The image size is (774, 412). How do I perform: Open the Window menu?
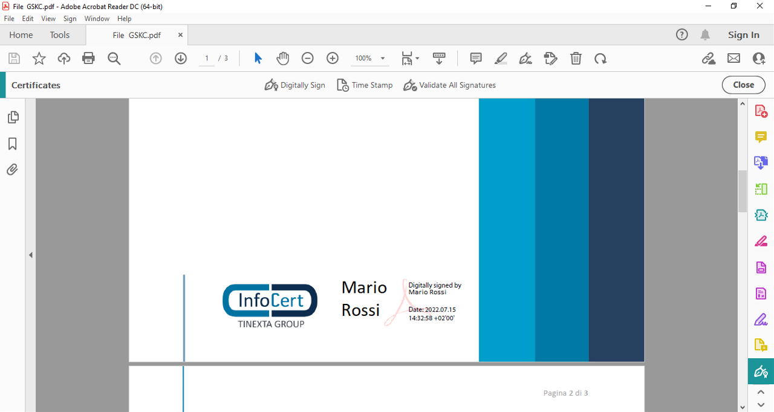(97, 19)
